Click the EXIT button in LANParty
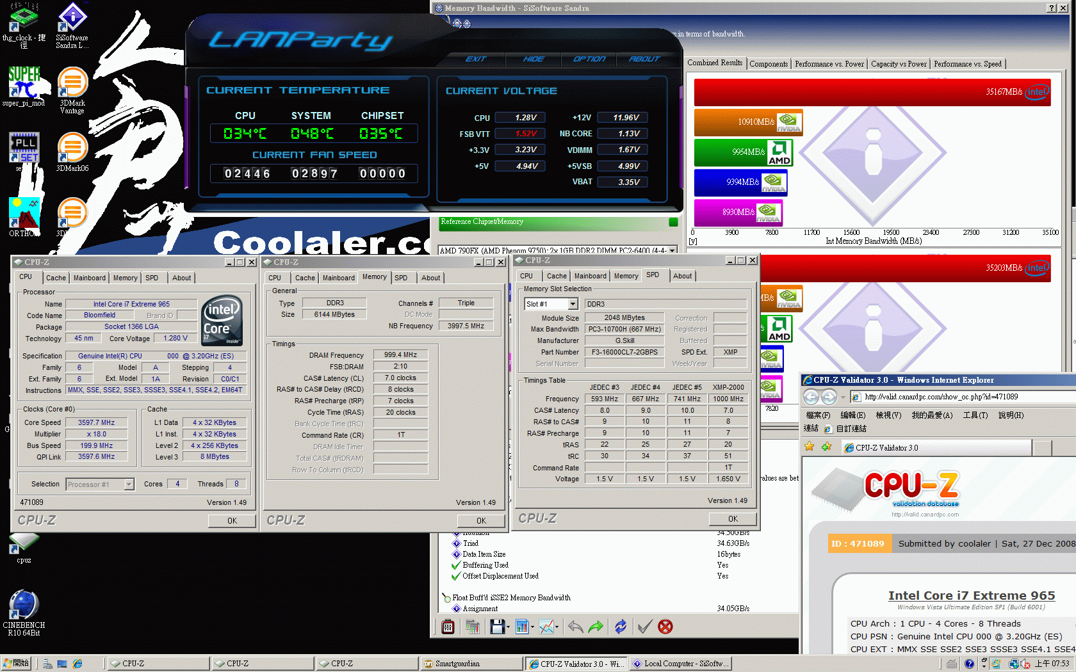 [476, 59]
